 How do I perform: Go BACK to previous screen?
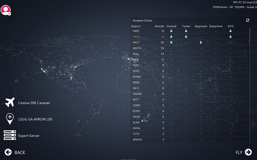coord(20,152)
